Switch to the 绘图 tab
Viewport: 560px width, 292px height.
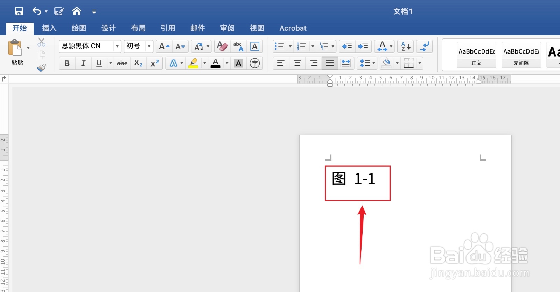(79, 28)
